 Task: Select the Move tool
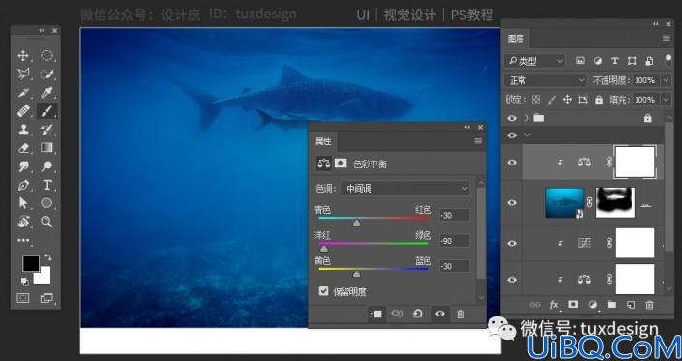(23, 55)
